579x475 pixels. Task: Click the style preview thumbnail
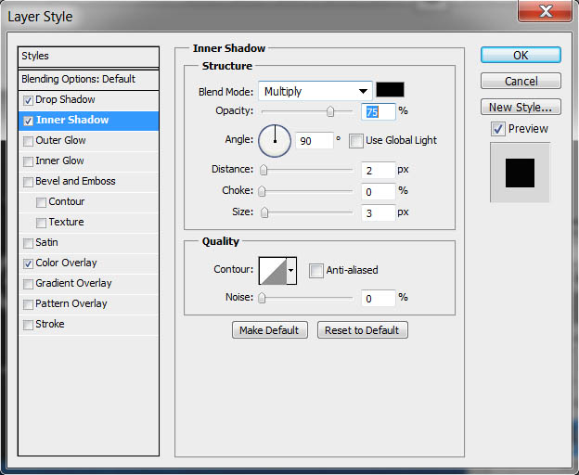[x=520, y=173]
